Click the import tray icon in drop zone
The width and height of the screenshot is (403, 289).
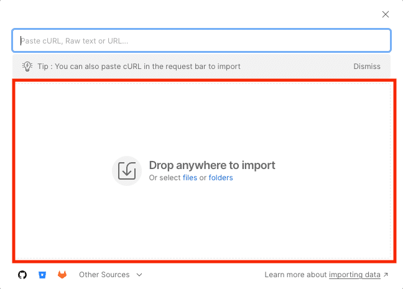coord(127,171)
